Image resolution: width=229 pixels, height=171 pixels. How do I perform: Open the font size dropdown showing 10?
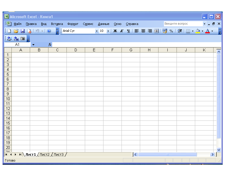pyautogui.click(x=108, y=31)
